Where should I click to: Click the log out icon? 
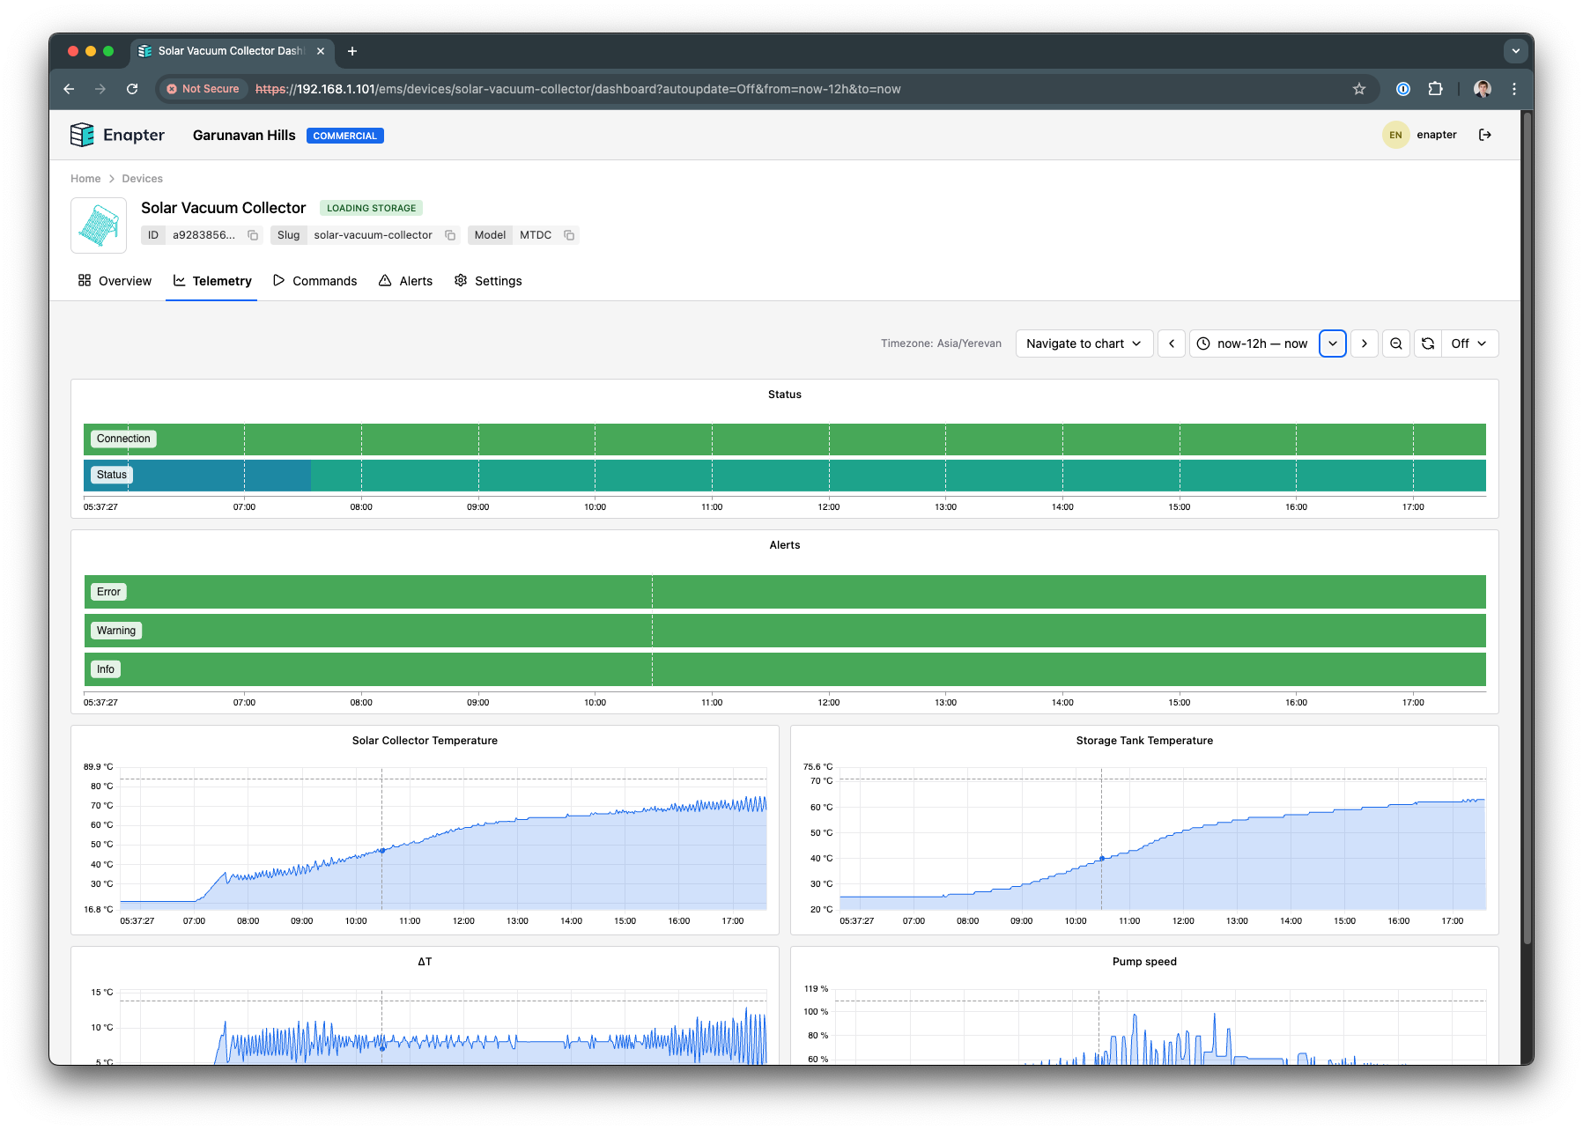[1485, 135]
